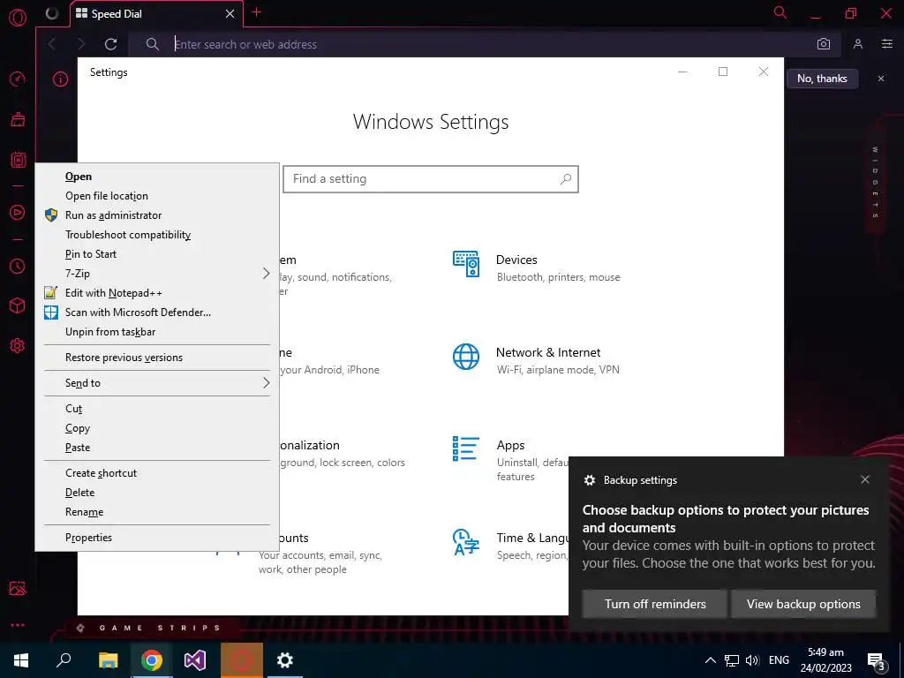Screen dimensions: 904x678
Task: Open the ENG language indicator
Action: [779, 660]
